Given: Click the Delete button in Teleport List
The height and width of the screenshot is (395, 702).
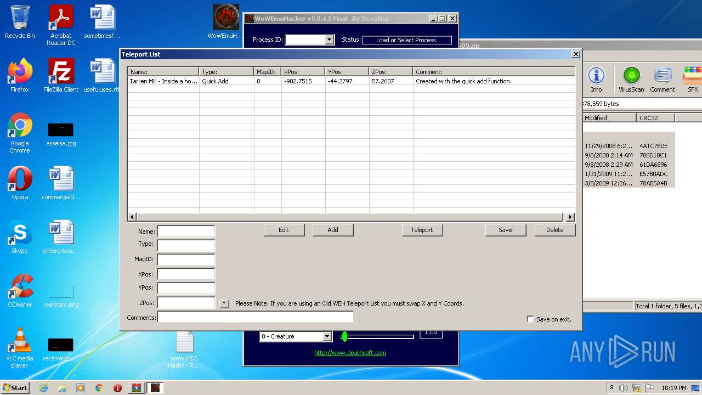Looking at the screenshot, I should point(554,230).
